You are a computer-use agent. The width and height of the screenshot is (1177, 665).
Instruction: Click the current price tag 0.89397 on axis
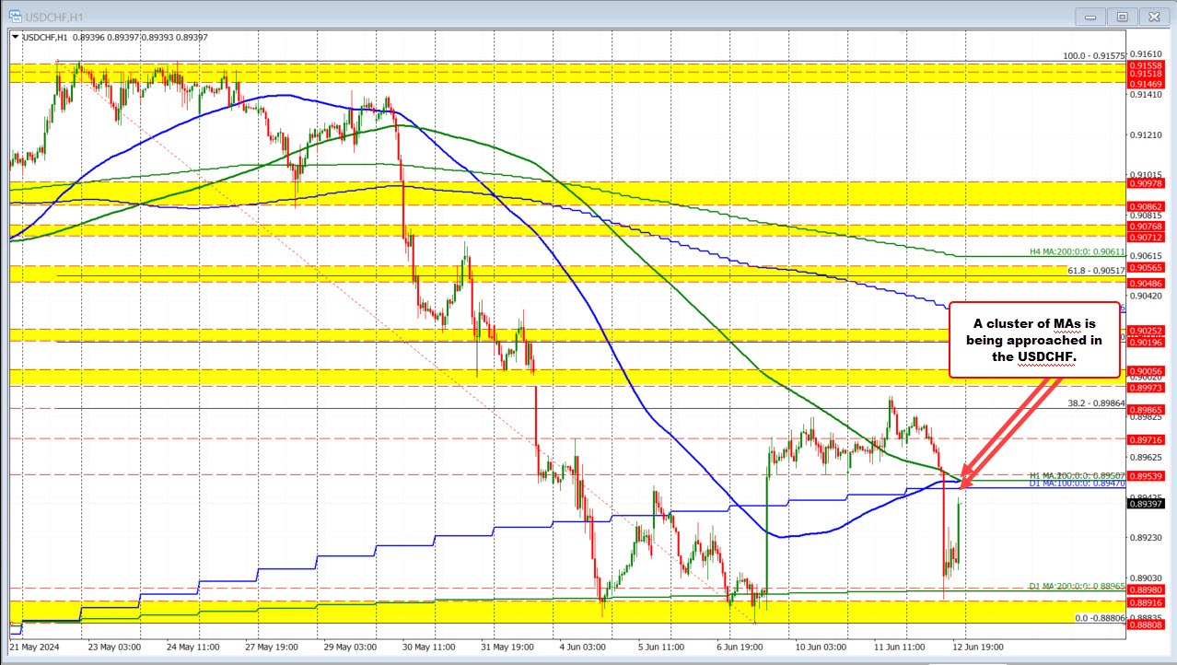[1147, 503]
